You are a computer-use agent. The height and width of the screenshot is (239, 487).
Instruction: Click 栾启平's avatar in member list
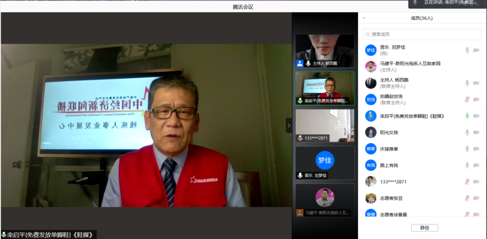coord(371,116)
